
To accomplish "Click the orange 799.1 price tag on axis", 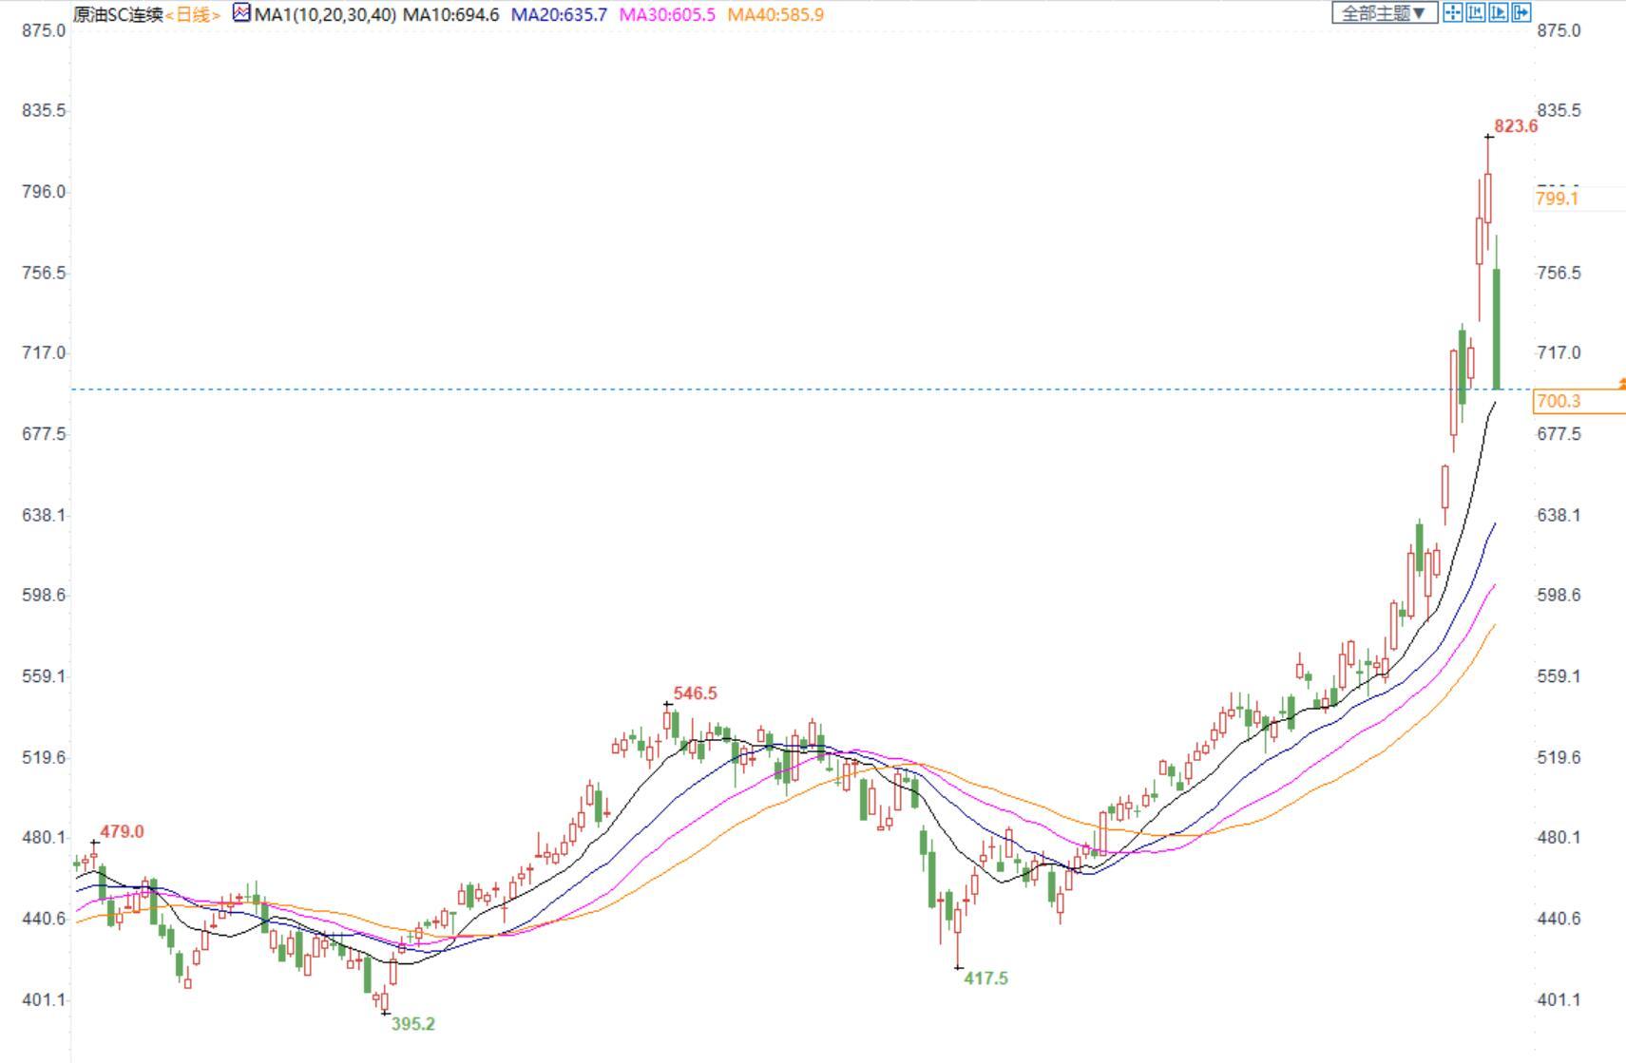I will [1557, 199].
